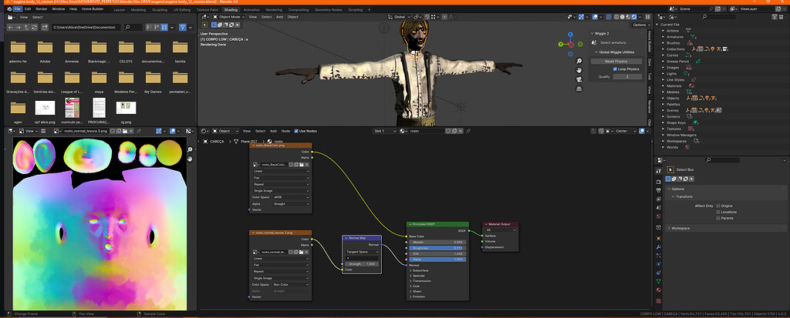Image resolution: width=790 pixels, height=318 pixels.
Task: Open the Slot 1 material slot dropdown
Action: click(x=385, y=131)
